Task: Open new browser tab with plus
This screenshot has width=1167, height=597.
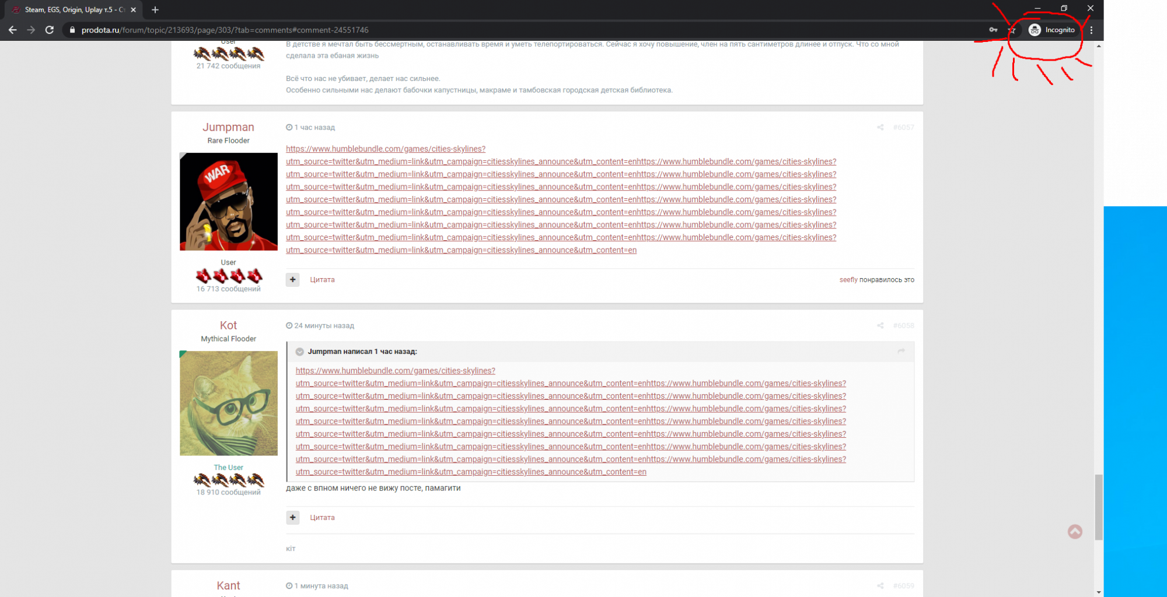Action: [155, 10]
